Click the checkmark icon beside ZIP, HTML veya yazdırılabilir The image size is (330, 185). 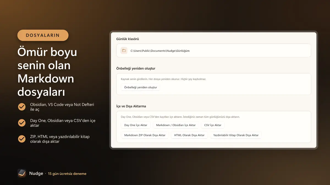pos(22,139)
